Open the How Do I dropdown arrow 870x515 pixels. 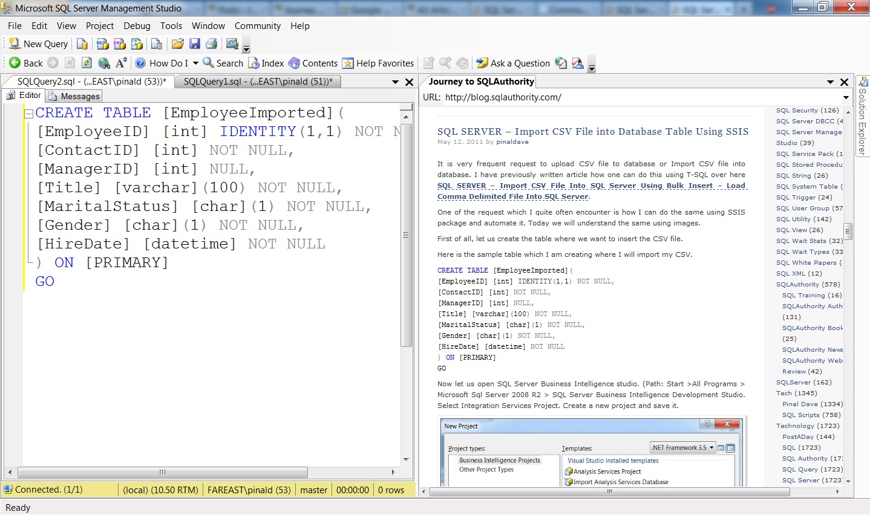point(195,63)
